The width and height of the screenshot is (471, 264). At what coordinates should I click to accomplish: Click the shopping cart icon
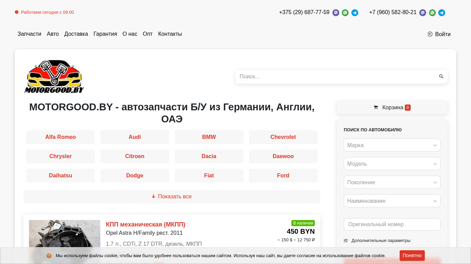tap(376, 107)
